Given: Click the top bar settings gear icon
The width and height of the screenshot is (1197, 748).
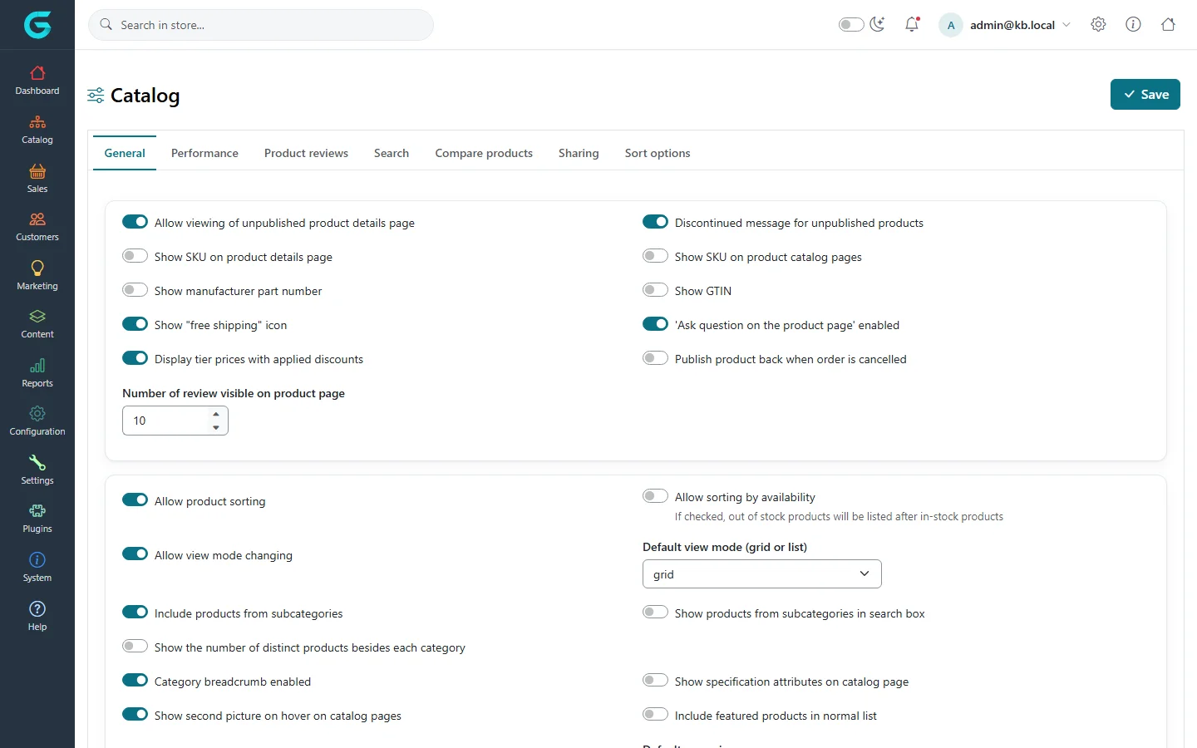Looking at the screenshot, I should (1098, 24).
